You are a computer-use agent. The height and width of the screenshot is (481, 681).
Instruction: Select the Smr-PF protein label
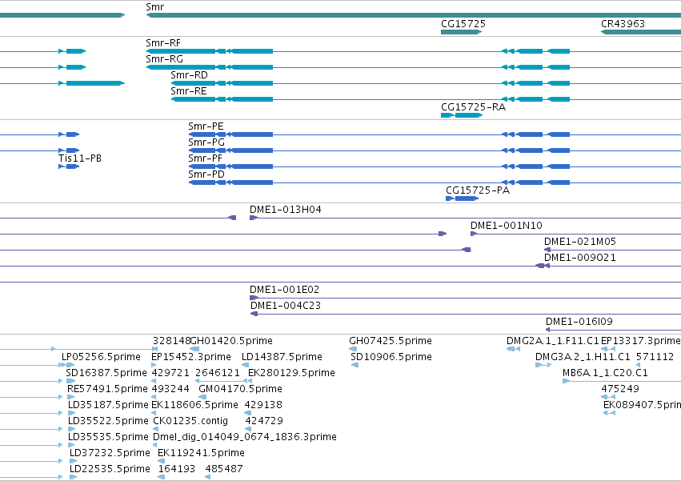[x=205, y=158]
